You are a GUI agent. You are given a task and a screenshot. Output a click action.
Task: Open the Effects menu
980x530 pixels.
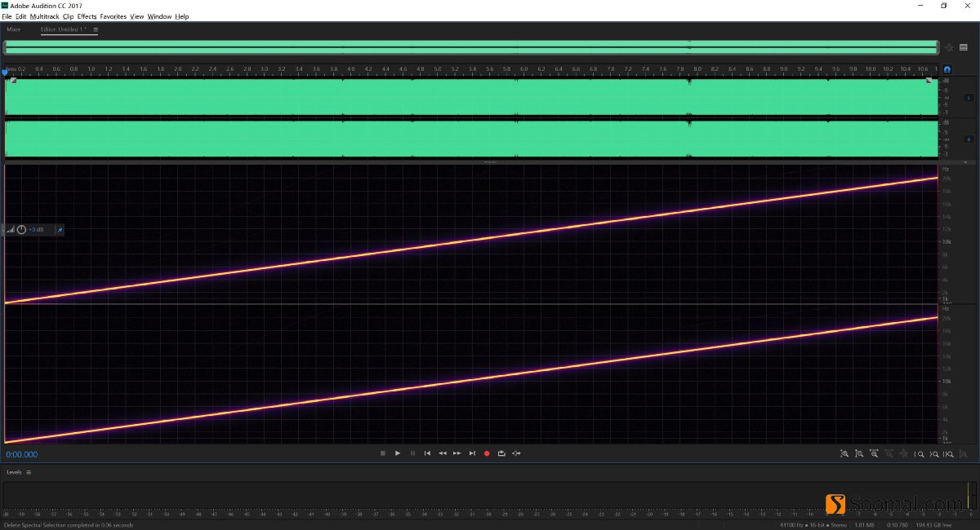[86, 15]
